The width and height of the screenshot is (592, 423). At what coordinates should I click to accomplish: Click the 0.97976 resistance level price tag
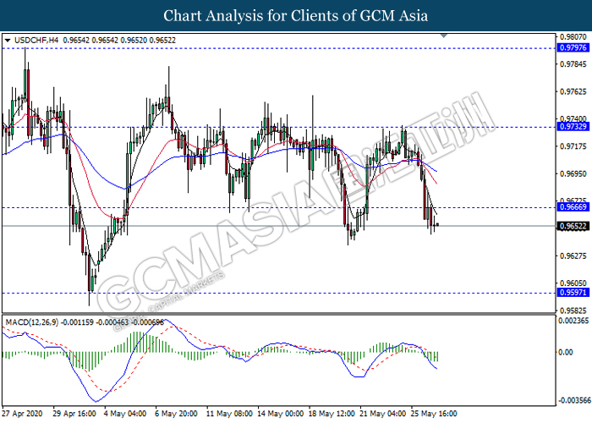[573, 47]
